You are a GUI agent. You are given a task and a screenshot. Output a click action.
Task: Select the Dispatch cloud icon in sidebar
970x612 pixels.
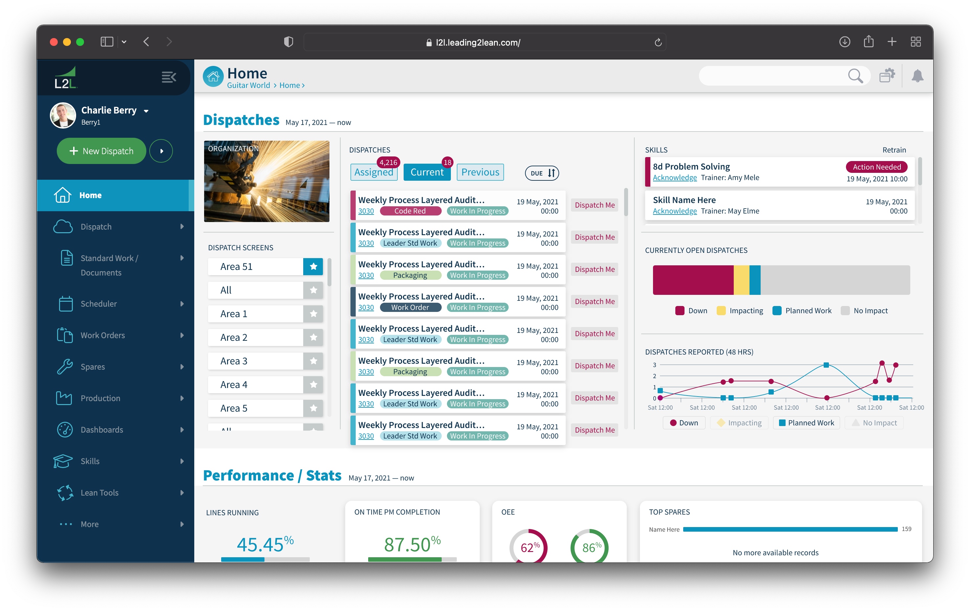[63, 226]
